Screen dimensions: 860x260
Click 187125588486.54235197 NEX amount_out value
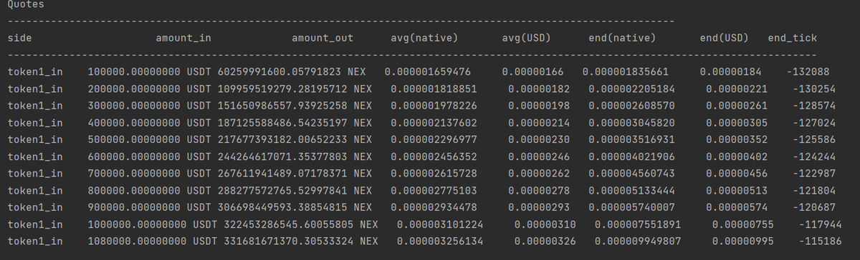point(295,122)
